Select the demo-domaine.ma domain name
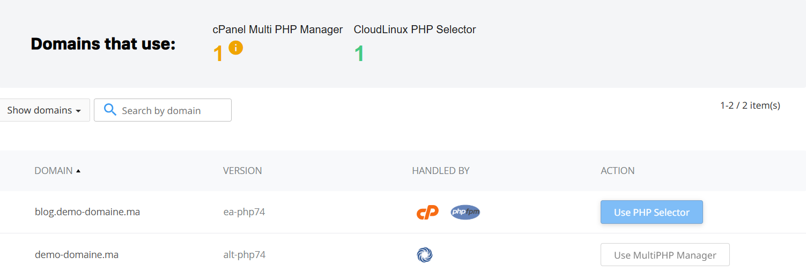806x272 pixels. (77, 255)
